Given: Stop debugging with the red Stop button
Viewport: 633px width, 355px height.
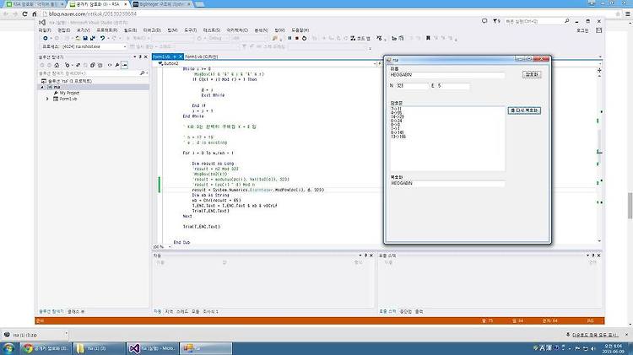Looking at the screenshot, I should coord(297,38).
